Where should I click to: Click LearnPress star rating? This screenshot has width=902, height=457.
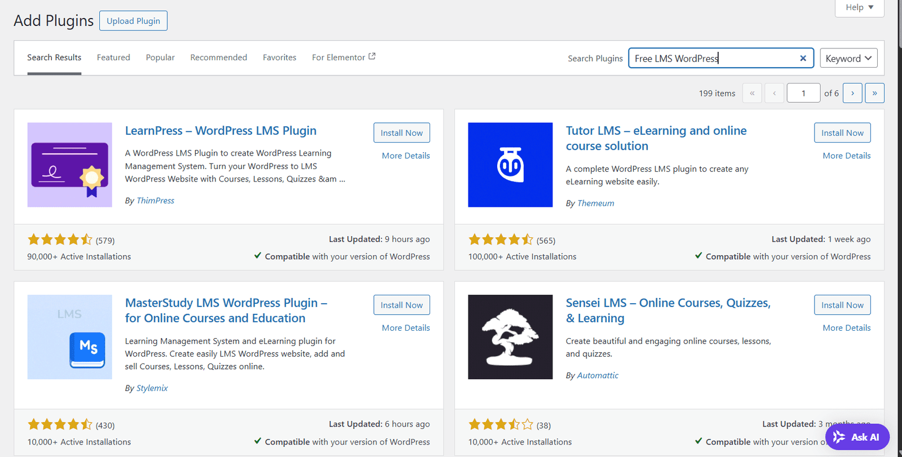pos(60,240)
